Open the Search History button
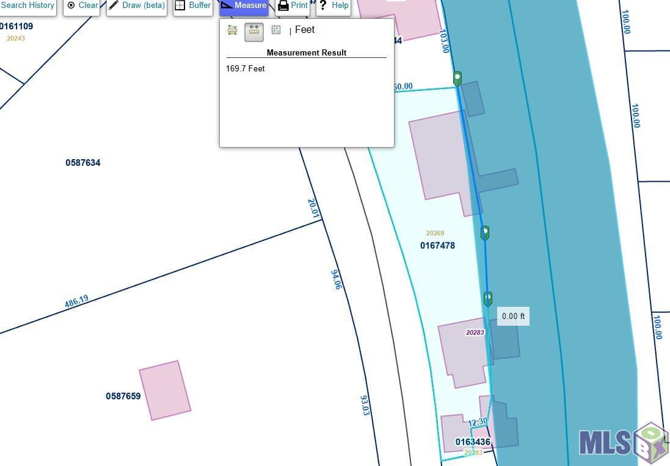This screenshot has height=466, width=670. [27, 6]
